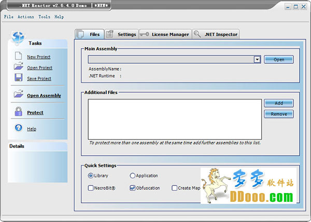Click the Open Assembly folder icon
The image size is (311, 222).
coord(19,94)
